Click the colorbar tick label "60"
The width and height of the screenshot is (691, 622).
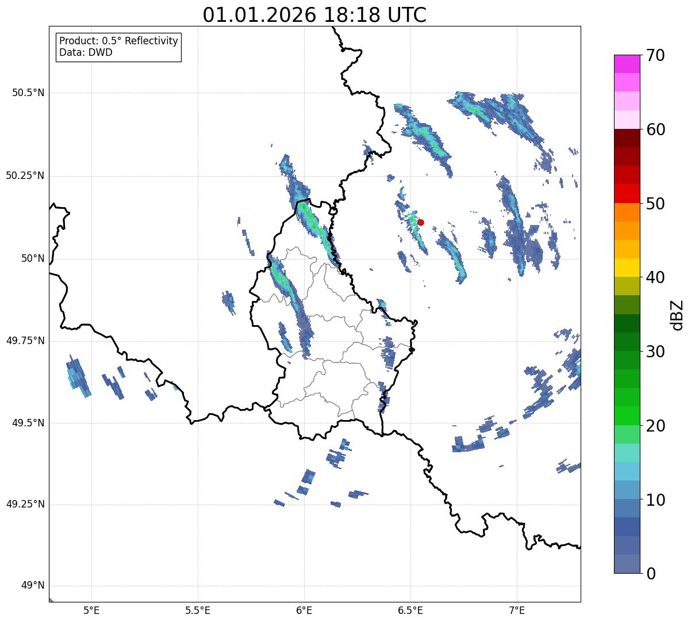(655, 130)
